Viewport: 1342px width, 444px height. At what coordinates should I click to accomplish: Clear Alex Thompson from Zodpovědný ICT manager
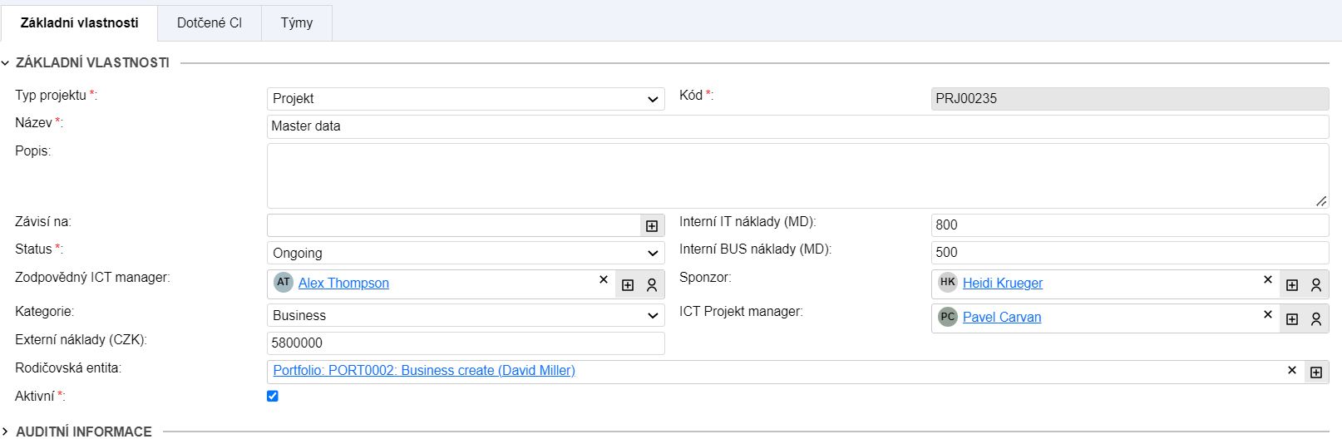point(604,280)
